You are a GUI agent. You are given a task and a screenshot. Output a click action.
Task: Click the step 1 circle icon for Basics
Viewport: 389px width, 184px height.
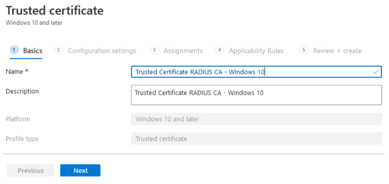(x=14, y=50)
